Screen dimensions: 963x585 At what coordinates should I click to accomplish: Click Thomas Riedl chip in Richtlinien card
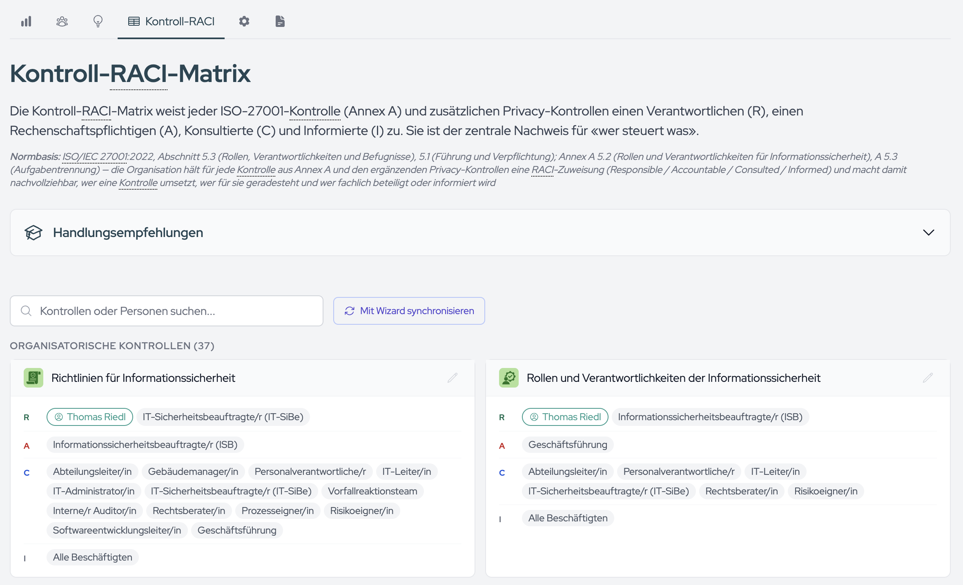click(90, 417)
